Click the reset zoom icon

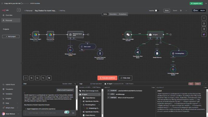pyautogui.click(x=43, y=78)
